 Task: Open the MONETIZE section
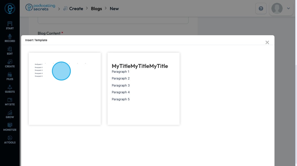click(x=10, y=127)
